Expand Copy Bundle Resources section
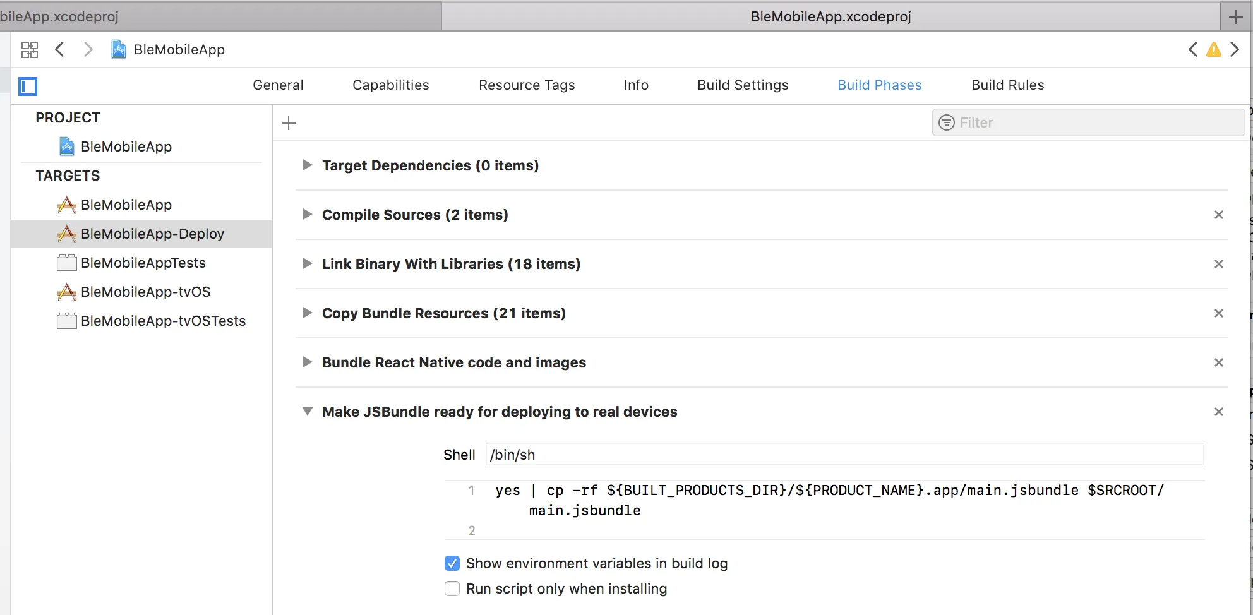 click(308, 313)
